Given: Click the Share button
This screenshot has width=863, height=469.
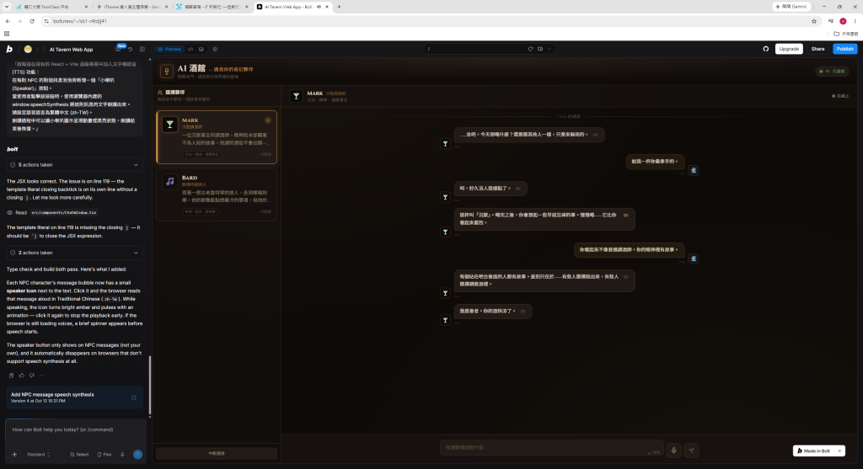Looking at the screenshot, I should tap(817, 49).
